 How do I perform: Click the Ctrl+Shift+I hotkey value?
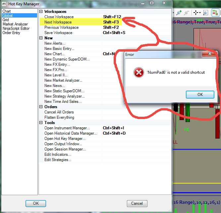(x=113, y=128)
